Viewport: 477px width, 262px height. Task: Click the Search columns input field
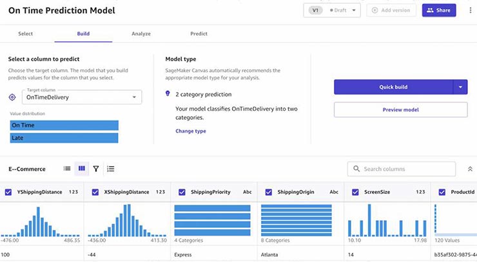tap(403, 169)
